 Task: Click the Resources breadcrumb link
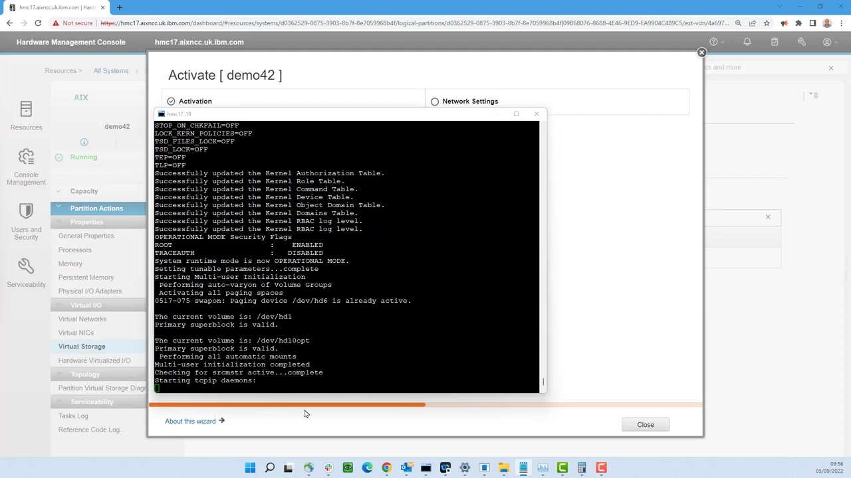[61, 70]
